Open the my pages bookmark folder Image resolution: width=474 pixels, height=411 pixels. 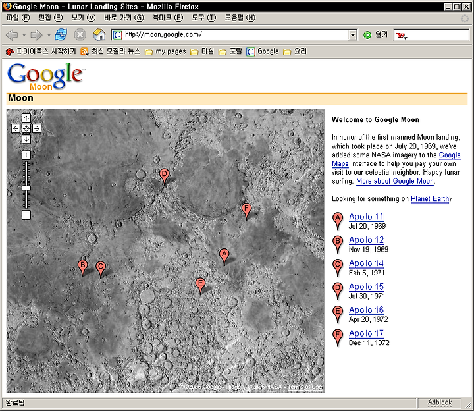(165, 51)
